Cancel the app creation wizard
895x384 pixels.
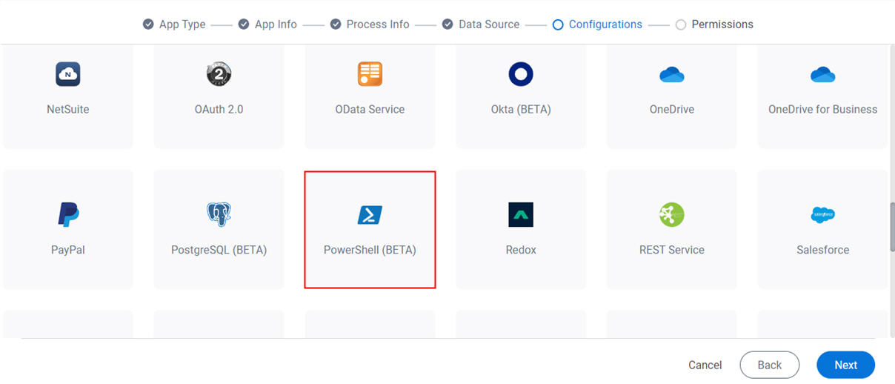[705, 365]
